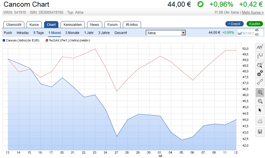Save the chart with floppy icon
The image size is (265, 158).
tap(260, 132)
